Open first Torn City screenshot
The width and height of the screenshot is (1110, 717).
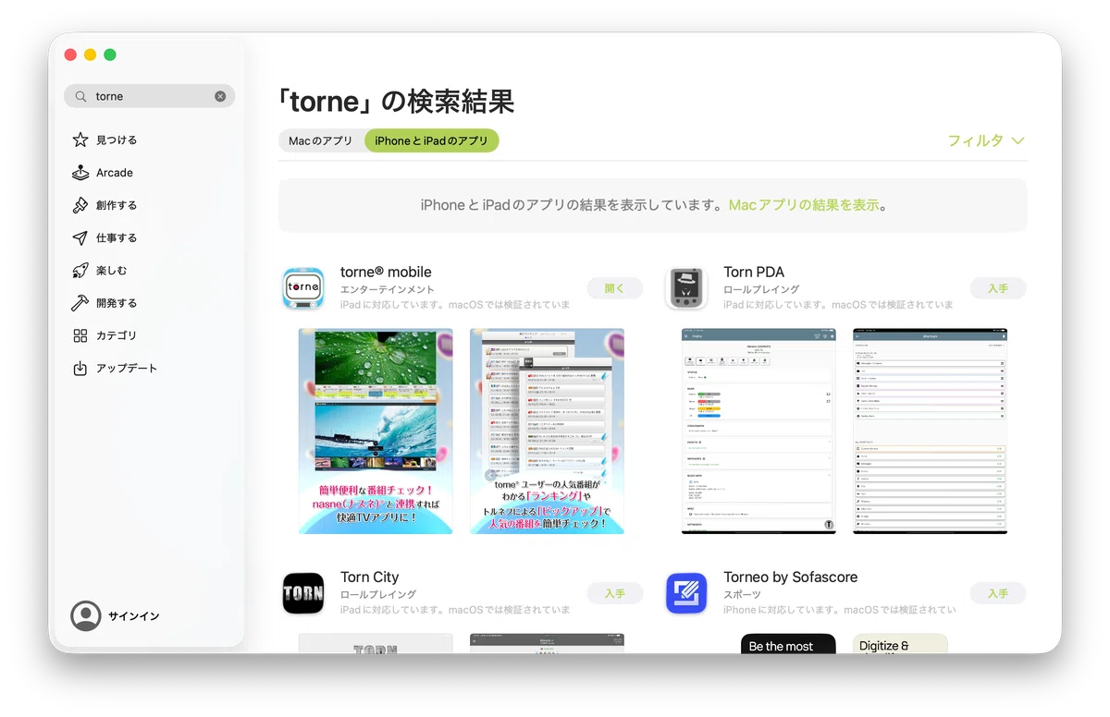(x=376, y=644)
